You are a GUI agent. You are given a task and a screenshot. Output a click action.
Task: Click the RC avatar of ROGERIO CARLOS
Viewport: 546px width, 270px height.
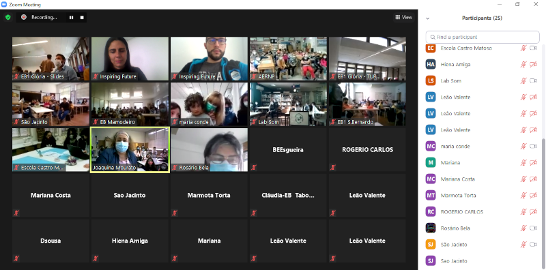point(431,211)
